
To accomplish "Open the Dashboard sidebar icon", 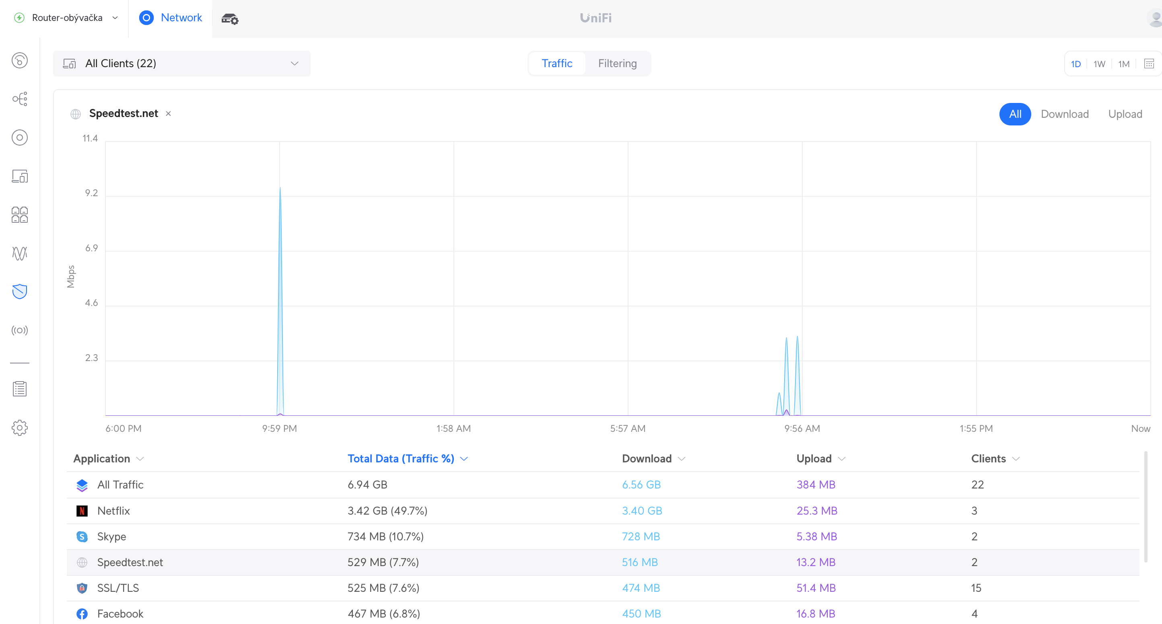I will (x=19, y=60).
